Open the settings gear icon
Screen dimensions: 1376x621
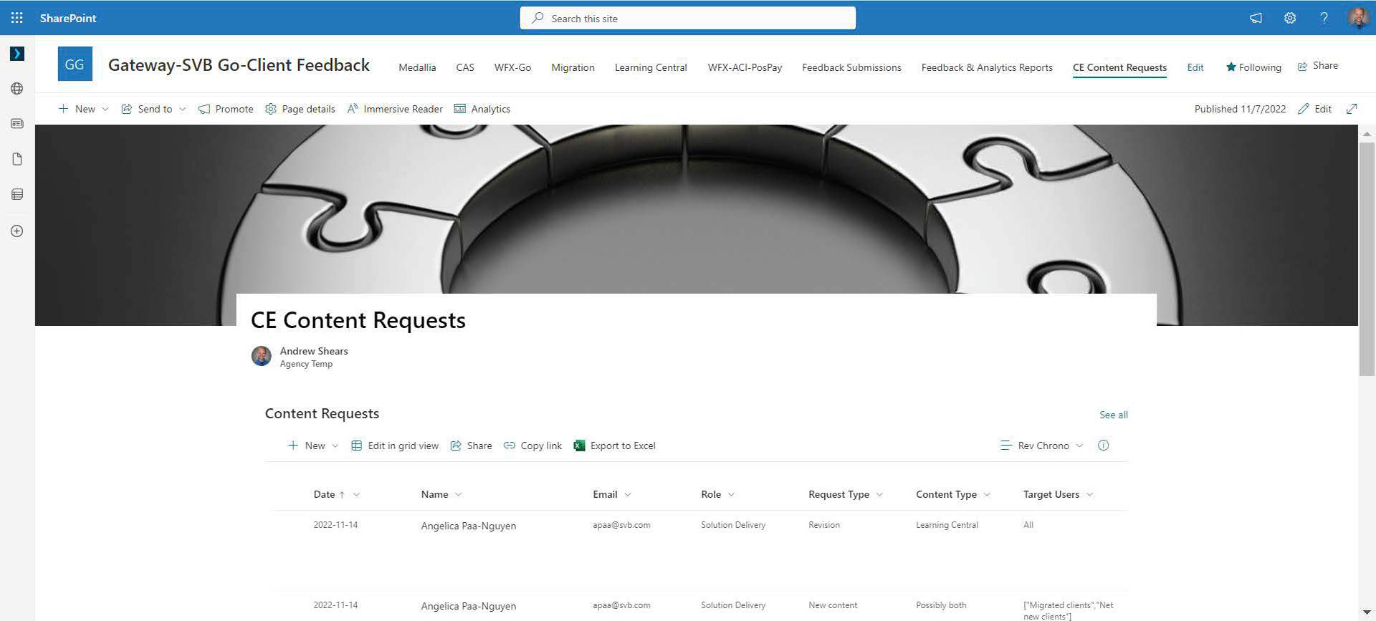[x=1290, y=18]
